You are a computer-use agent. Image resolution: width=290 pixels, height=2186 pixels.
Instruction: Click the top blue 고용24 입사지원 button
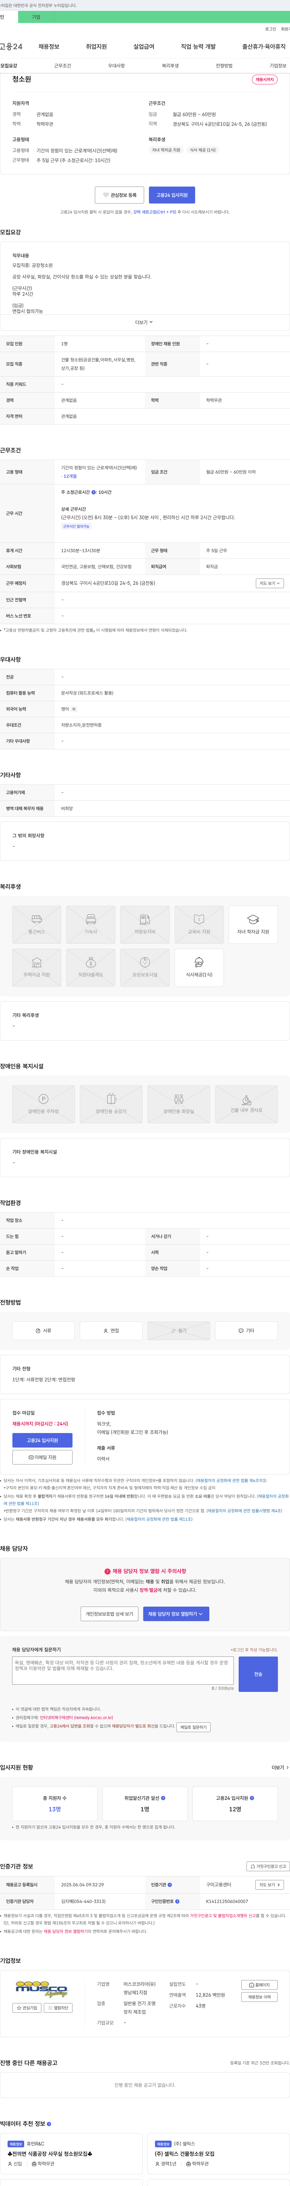coord(172,195)
